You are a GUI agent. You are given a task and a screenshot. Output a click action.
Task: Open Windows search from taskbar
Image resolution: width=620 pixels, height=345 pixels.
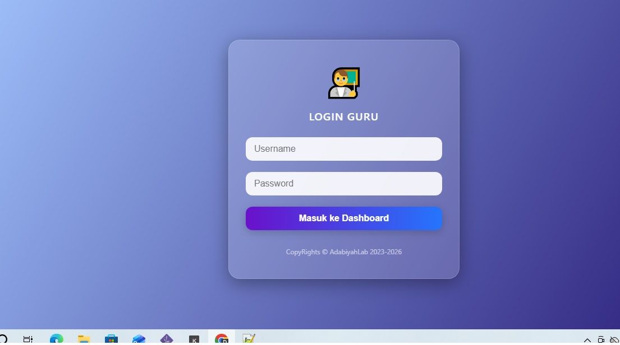click(3, 339)
